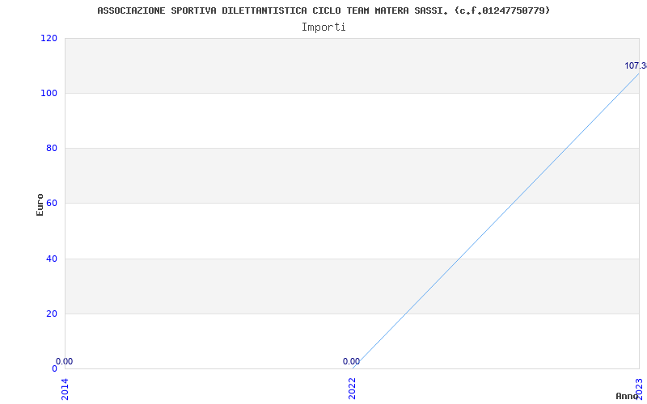Click the 0.00 data label above 2014
Screen dimensions: 647x404
coord(65,362)
